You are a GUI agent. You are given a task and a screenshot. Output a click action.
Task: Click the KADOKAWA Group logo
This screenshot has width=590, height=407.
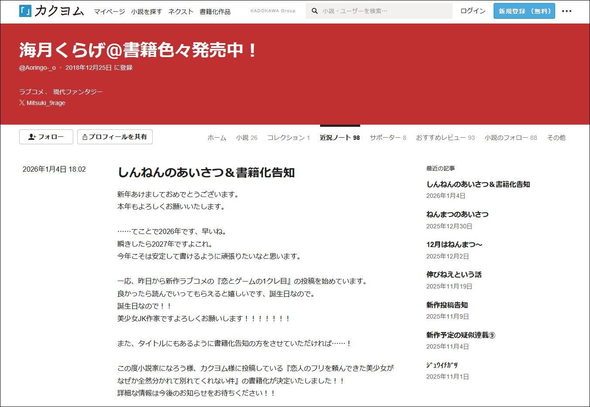pyautogui.click(x=273, y=10)
